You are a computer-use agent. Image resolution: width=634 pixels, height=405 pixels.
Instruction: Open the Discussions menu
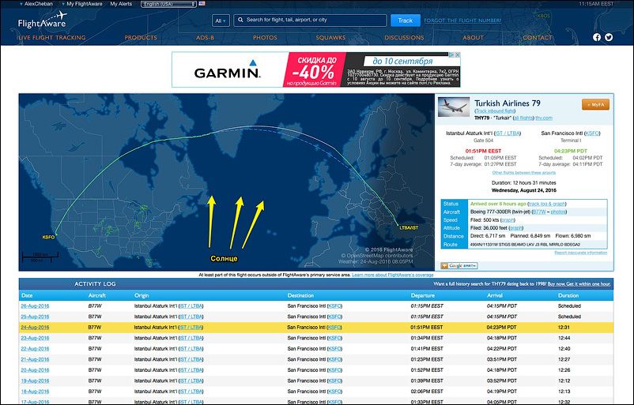point(404,38)
